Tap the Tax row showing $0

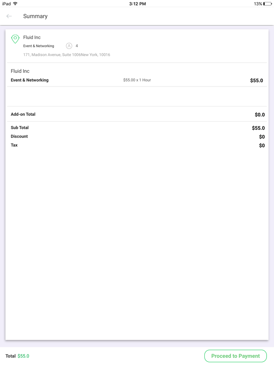click(14, 145)
